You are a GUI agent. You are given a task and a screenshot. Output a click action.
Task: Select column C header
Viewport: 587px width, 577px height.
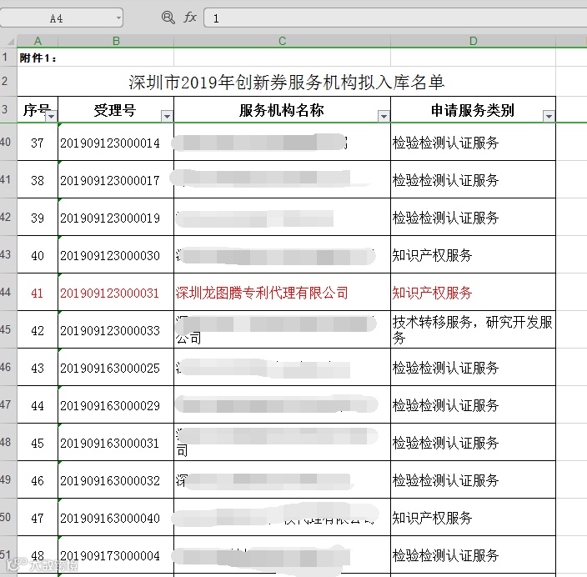point(283,41)
